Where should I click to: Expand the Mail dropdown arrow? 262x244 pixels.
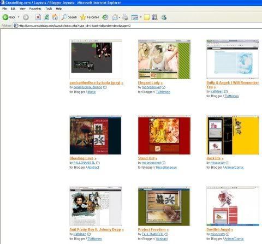point(120,17)
